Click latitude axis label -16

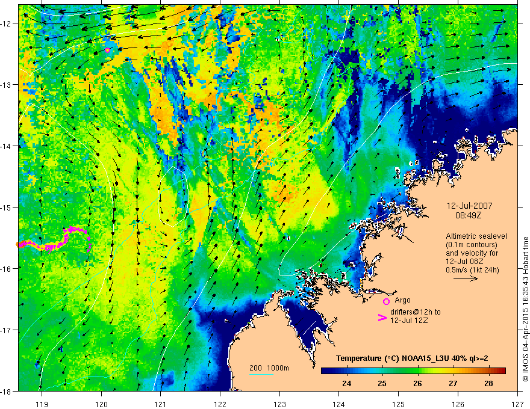tap(6, 269)
